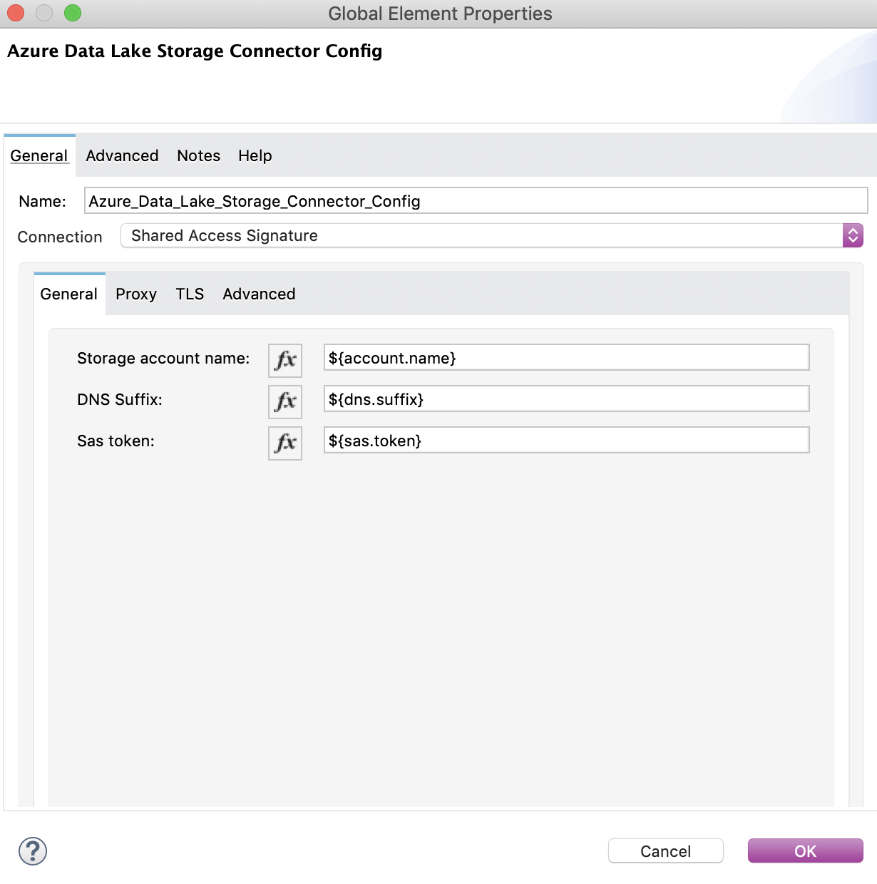Screen dimensions: 877x884
Task: Click the Connection dropdown chevron arrows
Action: tap(853, 235)
